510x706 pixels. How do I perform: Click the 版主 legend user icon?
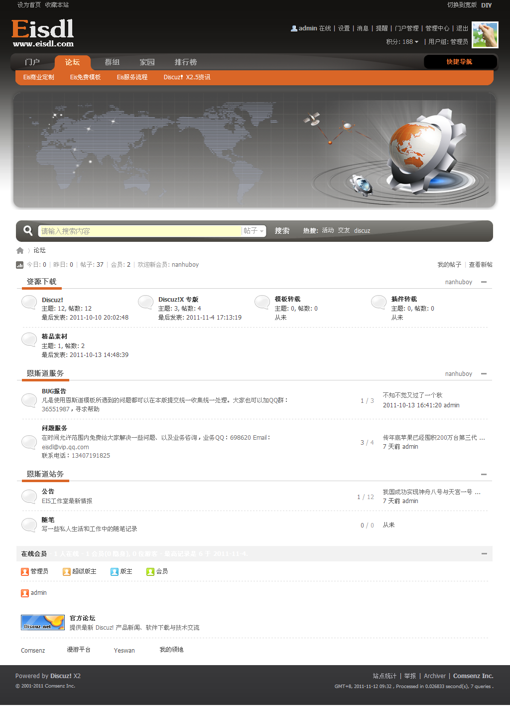tap(115, 572)
